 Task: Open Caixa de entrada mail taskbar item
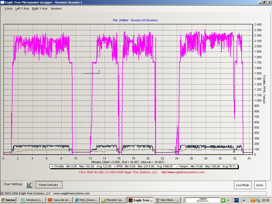pyautogui.click(x=59, y=200)
